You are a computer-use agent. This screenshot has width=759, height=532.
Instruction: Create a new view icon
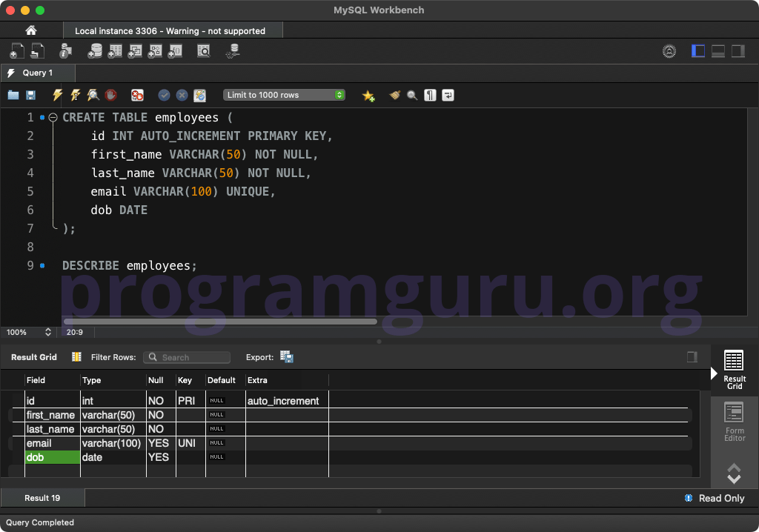click(x=135, y=51)
